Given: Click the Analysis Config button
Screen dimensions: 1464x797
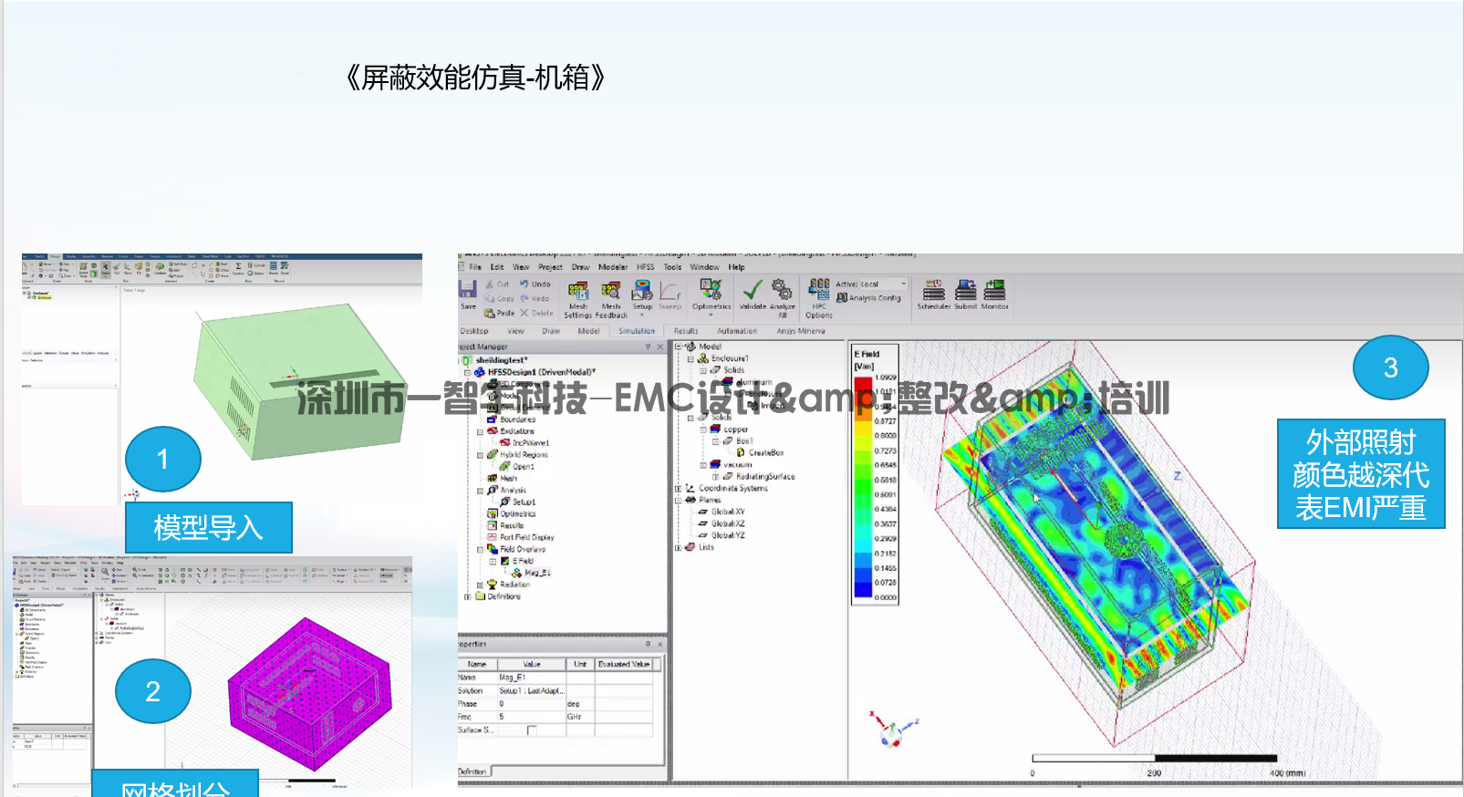Looking at the screenshot, I should (x=869, y=298).
